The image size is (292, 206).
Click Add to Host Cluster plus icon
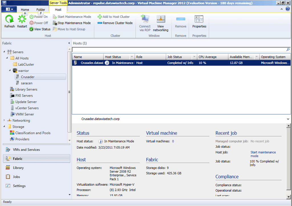100,17
